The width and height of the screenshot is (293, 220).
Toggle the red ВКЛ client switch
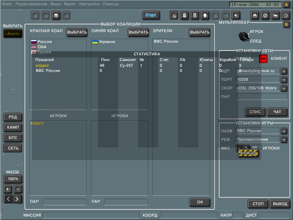click(263, 59)
